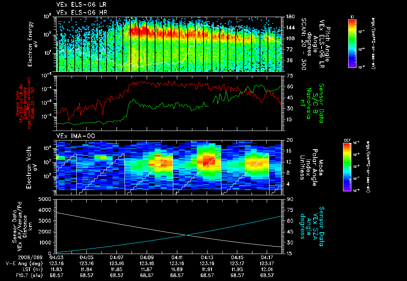Click the LST value '12.01'
The height and width of the screenshot is (281, 407).
267,269
